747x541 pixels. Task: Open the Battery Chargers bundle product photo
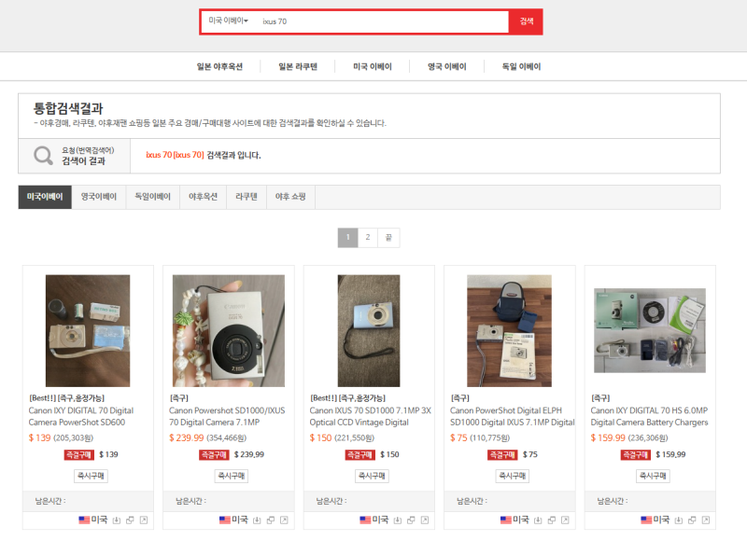pos(650,331)
